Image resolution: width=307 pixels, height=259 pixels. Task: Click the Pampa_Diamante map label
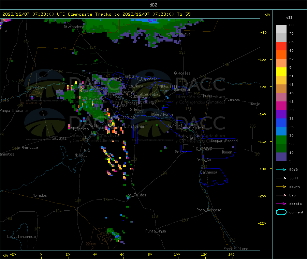[x=14, y=111]
